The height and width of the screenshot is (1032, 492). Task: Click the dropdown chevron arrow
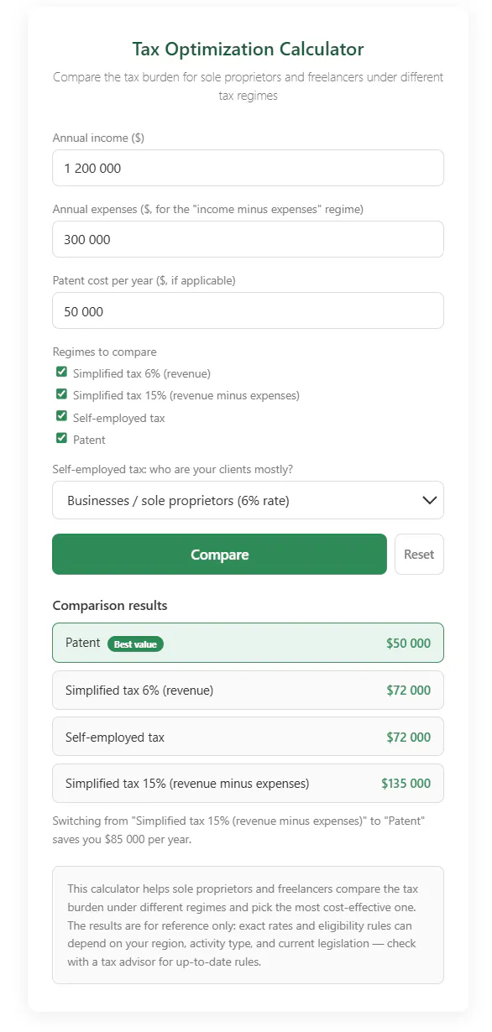pos(429,500)
